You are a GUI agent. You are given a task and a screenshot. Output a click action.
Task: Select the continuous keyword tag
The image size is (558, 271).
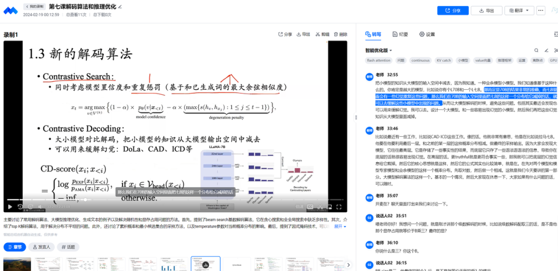421,60
